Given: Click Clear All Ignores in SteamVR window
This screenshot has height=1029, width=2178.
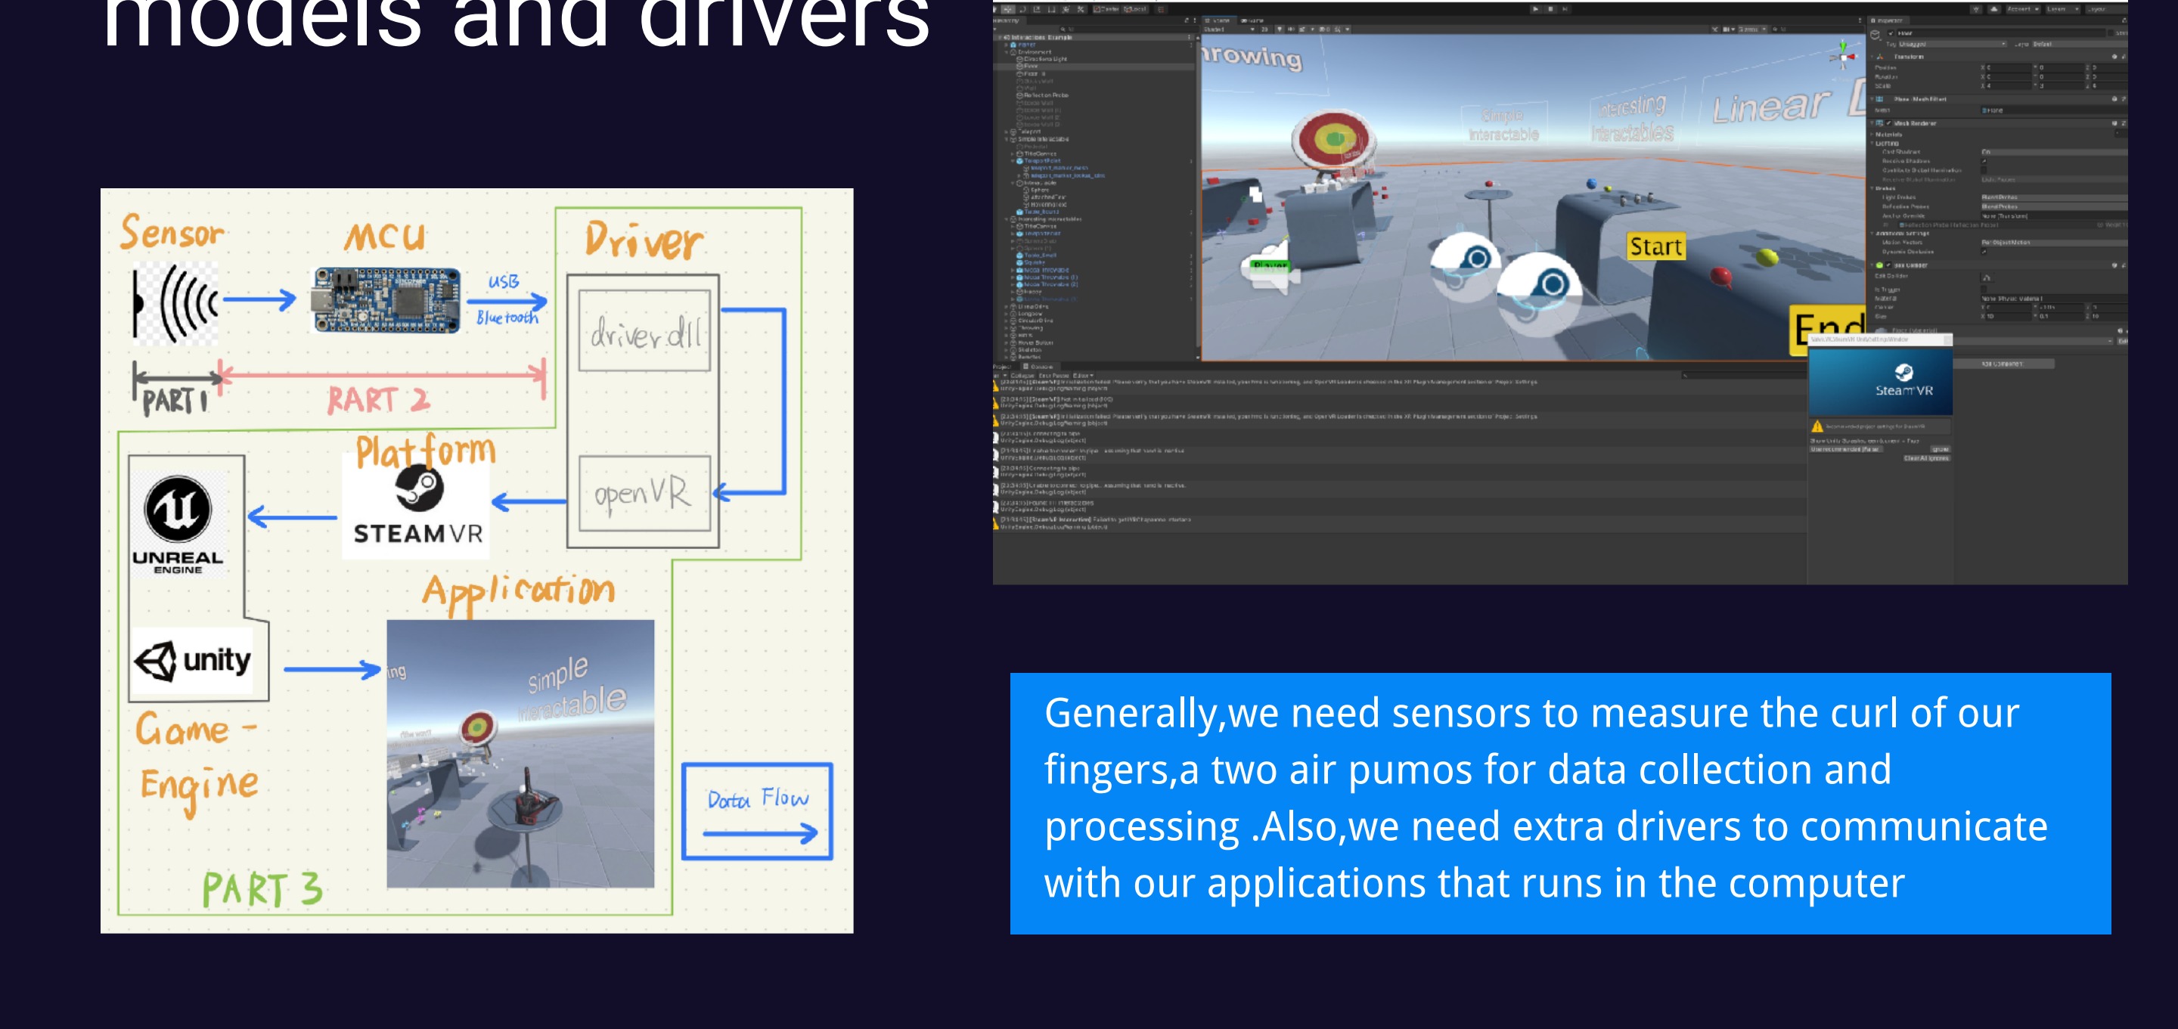Looking at the screenshot, I should tap(1925, 458).
